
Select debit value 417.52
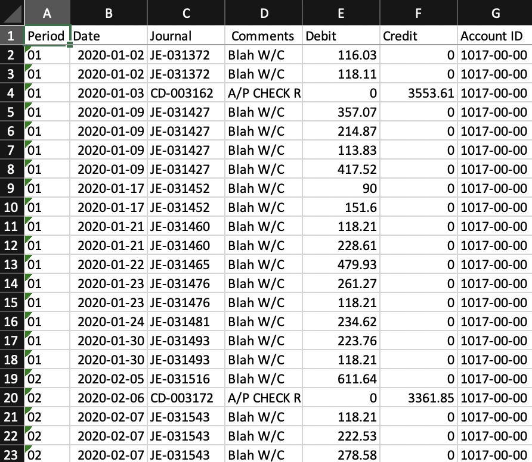point(341,168)
